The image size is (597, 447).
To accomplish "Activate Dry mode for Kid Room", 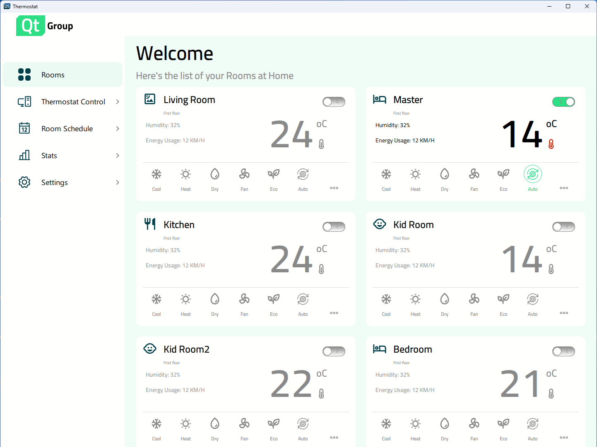I will (x=444, y=304).
